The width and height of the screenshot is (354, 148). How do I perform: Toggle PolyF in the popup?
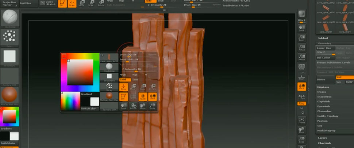coord(133,96)
